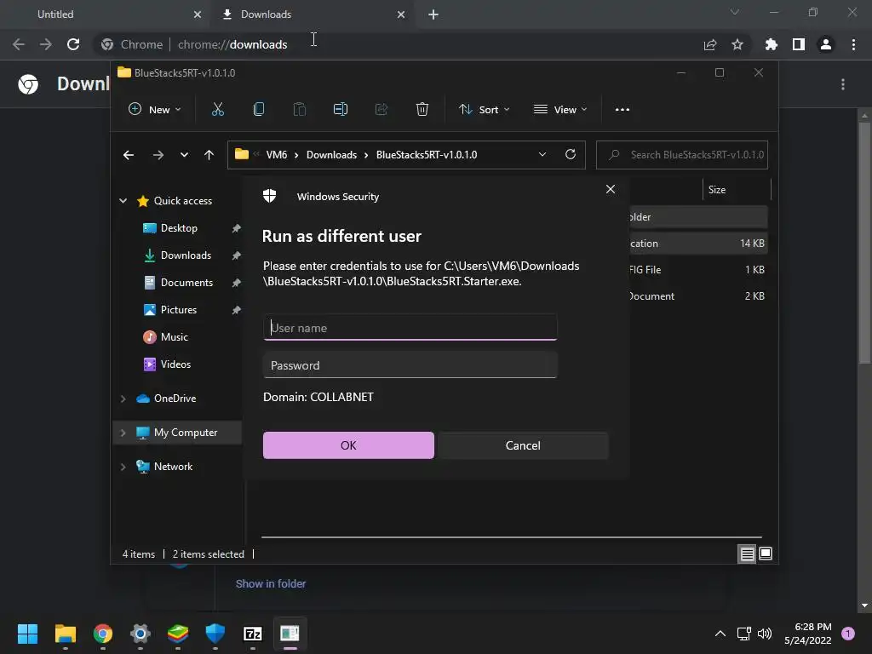The image size is (872, 654).
Task: Open the See more ellipsis menu in Explorer
Action: tap(622, 110)
